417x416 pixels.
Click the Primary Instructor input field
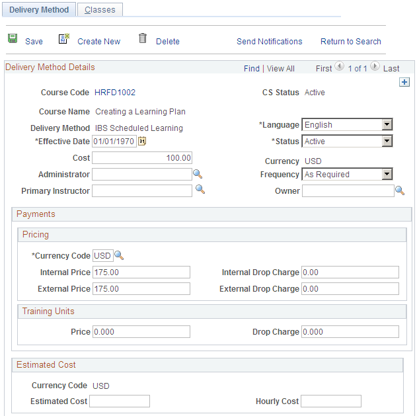coord(142,191)
